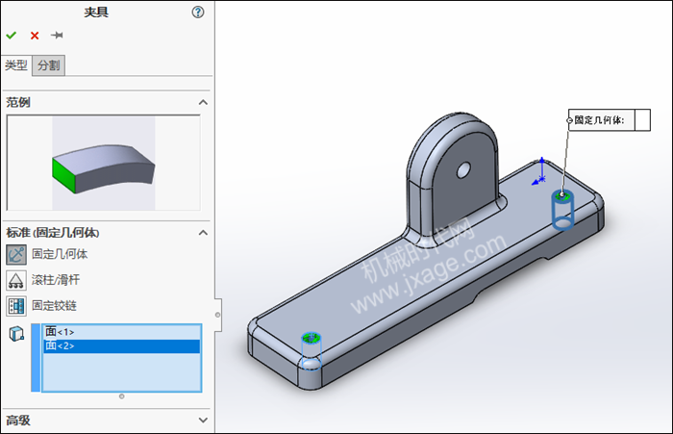Collapse the 范例 section
The width and height of the screenshot is (673, 434).
coord(203,102)
